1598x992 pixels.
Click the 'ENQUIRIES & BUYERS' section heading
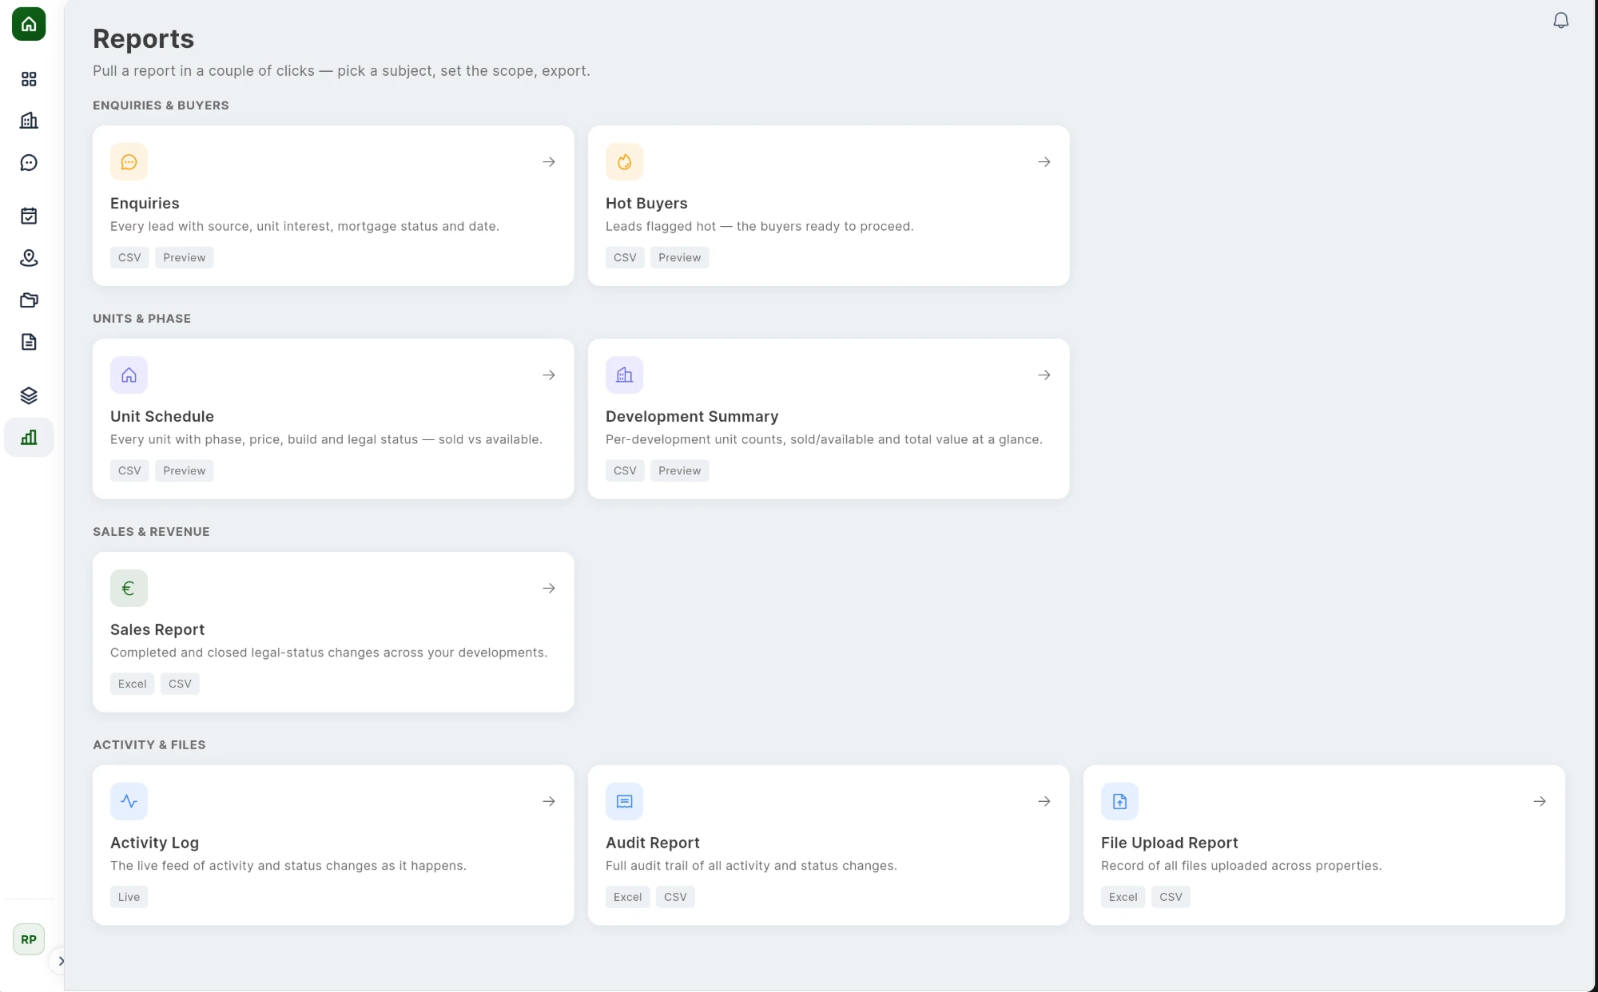pos(161,105)
